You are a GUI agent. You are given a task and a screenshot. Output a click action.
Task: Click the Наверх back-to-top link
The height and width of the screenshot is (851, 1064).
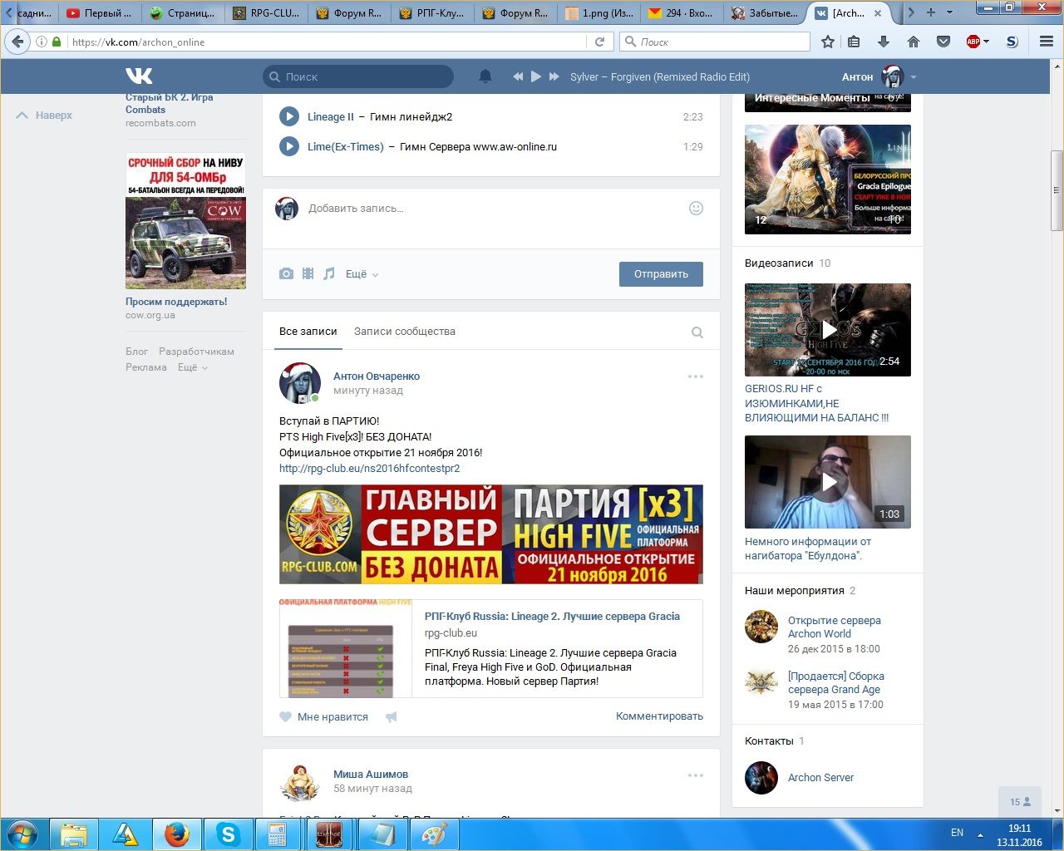45,116
